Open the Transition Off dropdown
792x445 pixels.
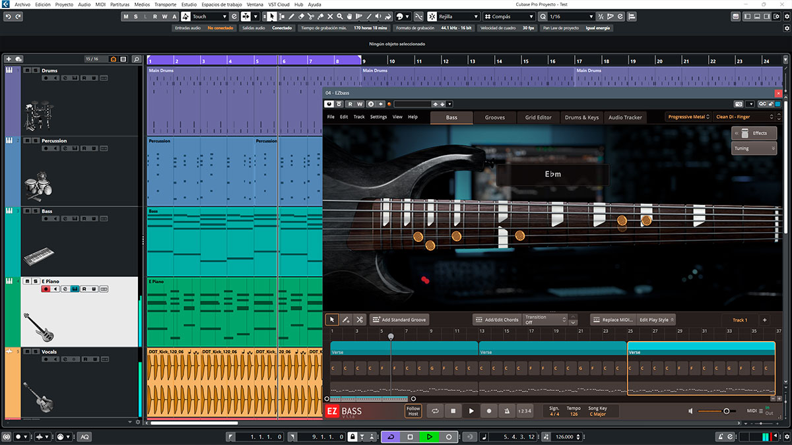click(545, 320)
